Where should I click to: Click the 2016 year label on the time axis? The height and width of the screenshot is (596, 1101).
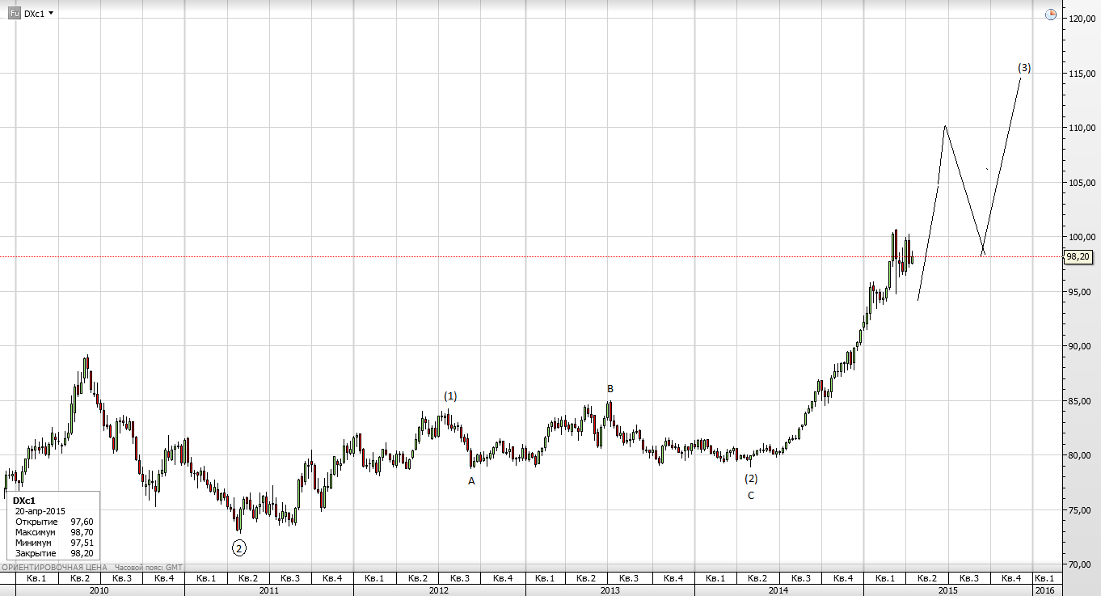pyautogui.click(x=1044, y=591)
